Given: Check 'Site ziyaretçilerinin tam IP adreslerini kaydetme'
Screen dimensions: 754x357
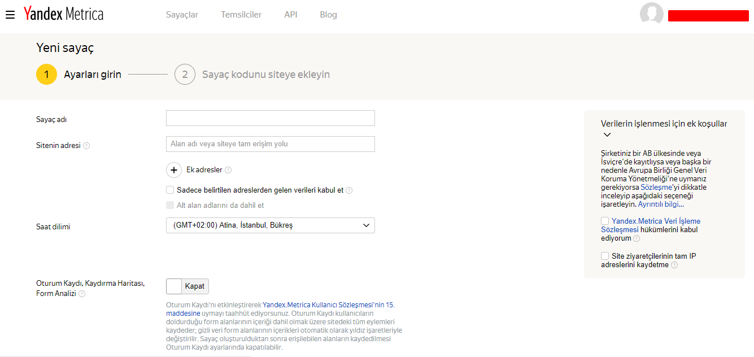Looking at the screenshot, I should click(605, 256).
